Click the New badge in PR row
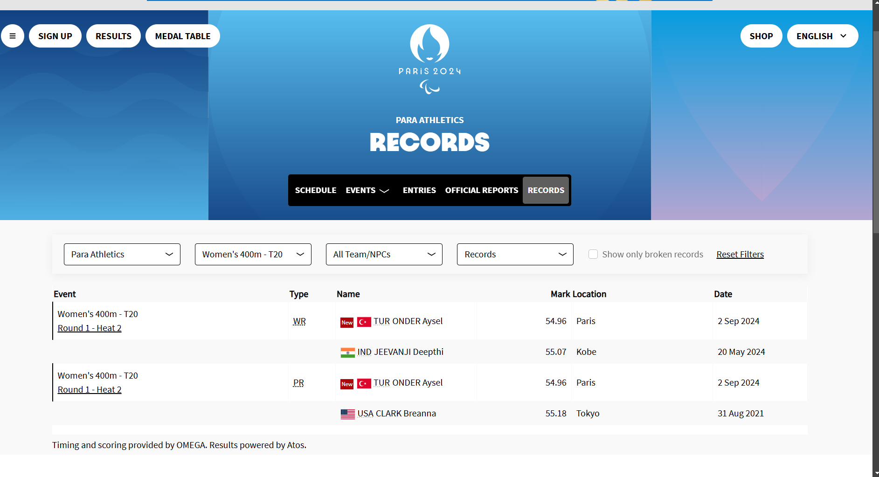879x477 pixels. (347, 384)
